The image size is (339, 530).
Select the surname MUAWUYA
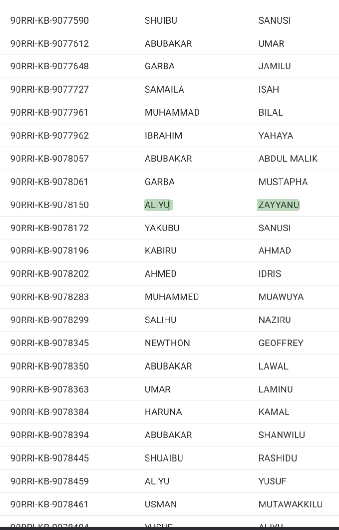tap(281, 297)
